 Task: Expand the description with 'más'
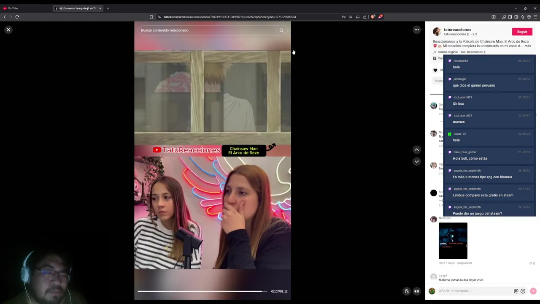(528, 46)
